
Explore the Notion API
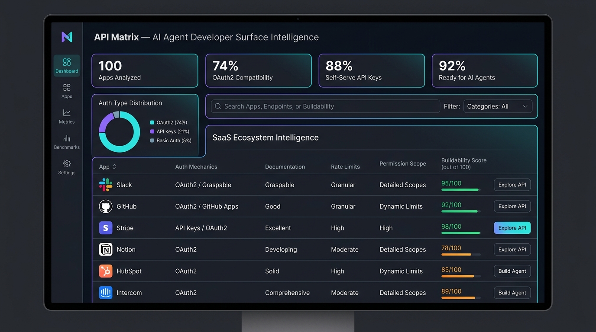(x=512, y=249)
